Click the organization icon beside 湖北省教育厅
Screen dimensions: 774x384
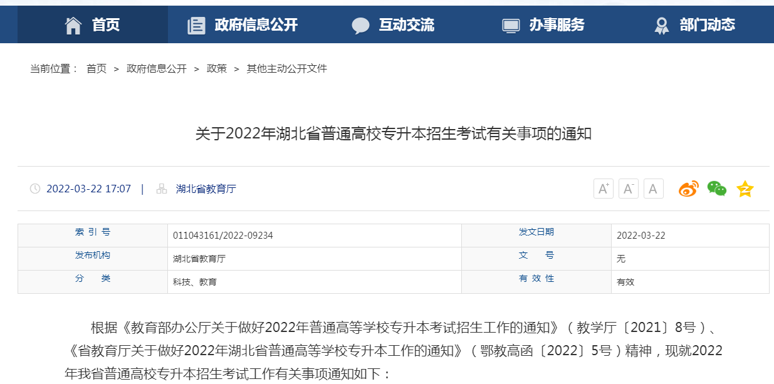point(162,189)
